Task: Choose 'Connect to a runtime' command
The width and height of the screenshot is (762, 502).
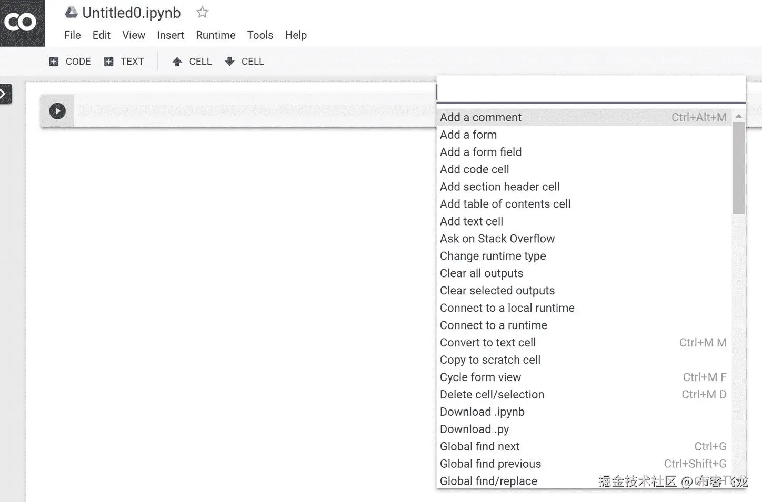Action: (x=584, y=325)
